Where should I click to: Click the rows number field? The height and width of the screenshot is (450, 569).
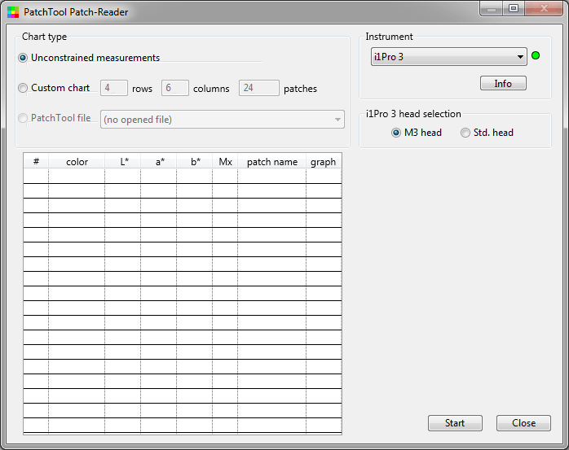[113, 89]
